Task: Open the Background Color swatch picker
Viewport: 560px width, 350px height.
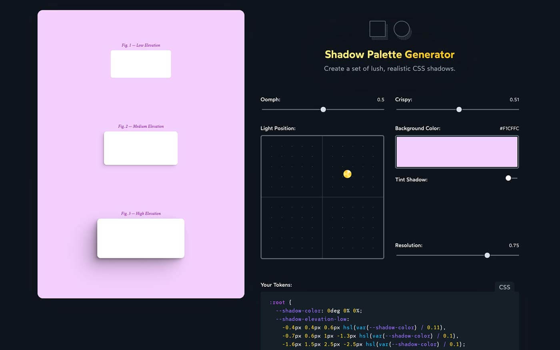Action: pyautogui.click(x=457, y=152)
